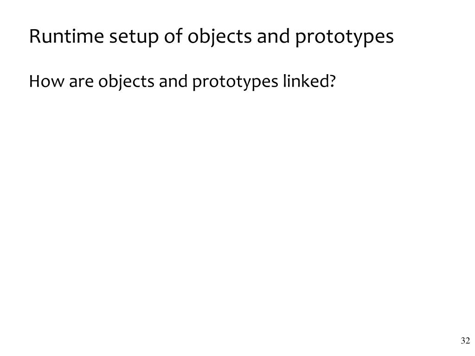Select "and" in the subtitle question
Viewport: 475px width, 356px height.
pyautogui.click(x=173, y=81)
